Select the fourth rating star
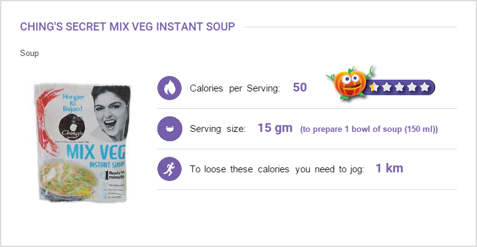The width and height of the screenshot is (477, 247). (412, 87)
